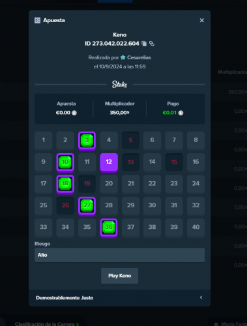
Task: Click keno tile number 21
Action: [130, 184]
